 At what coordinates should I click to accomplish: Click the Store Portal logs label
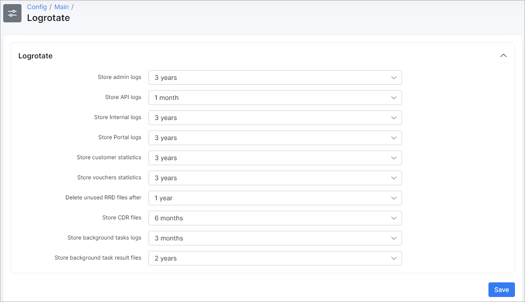coord(120,137)
